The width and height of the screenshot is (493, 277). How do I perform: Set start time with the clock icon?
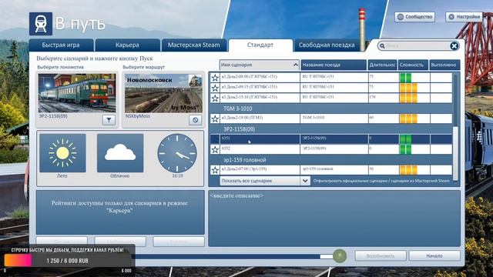click(x=177, y=153)
